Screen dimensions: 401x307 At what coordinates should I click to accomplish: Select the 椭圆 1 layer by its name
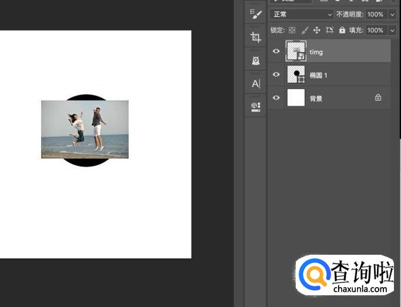click(x=319, y=75)
